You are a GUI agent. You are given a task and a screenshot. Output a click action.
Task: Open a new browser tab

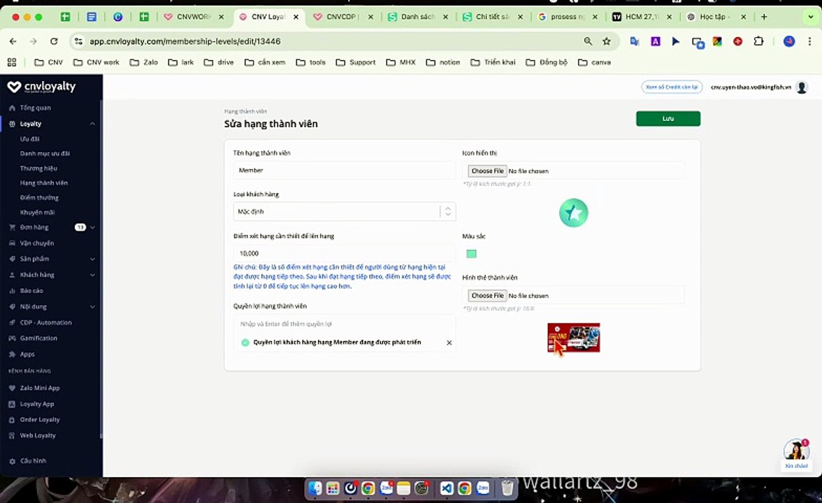coord(764,17)
